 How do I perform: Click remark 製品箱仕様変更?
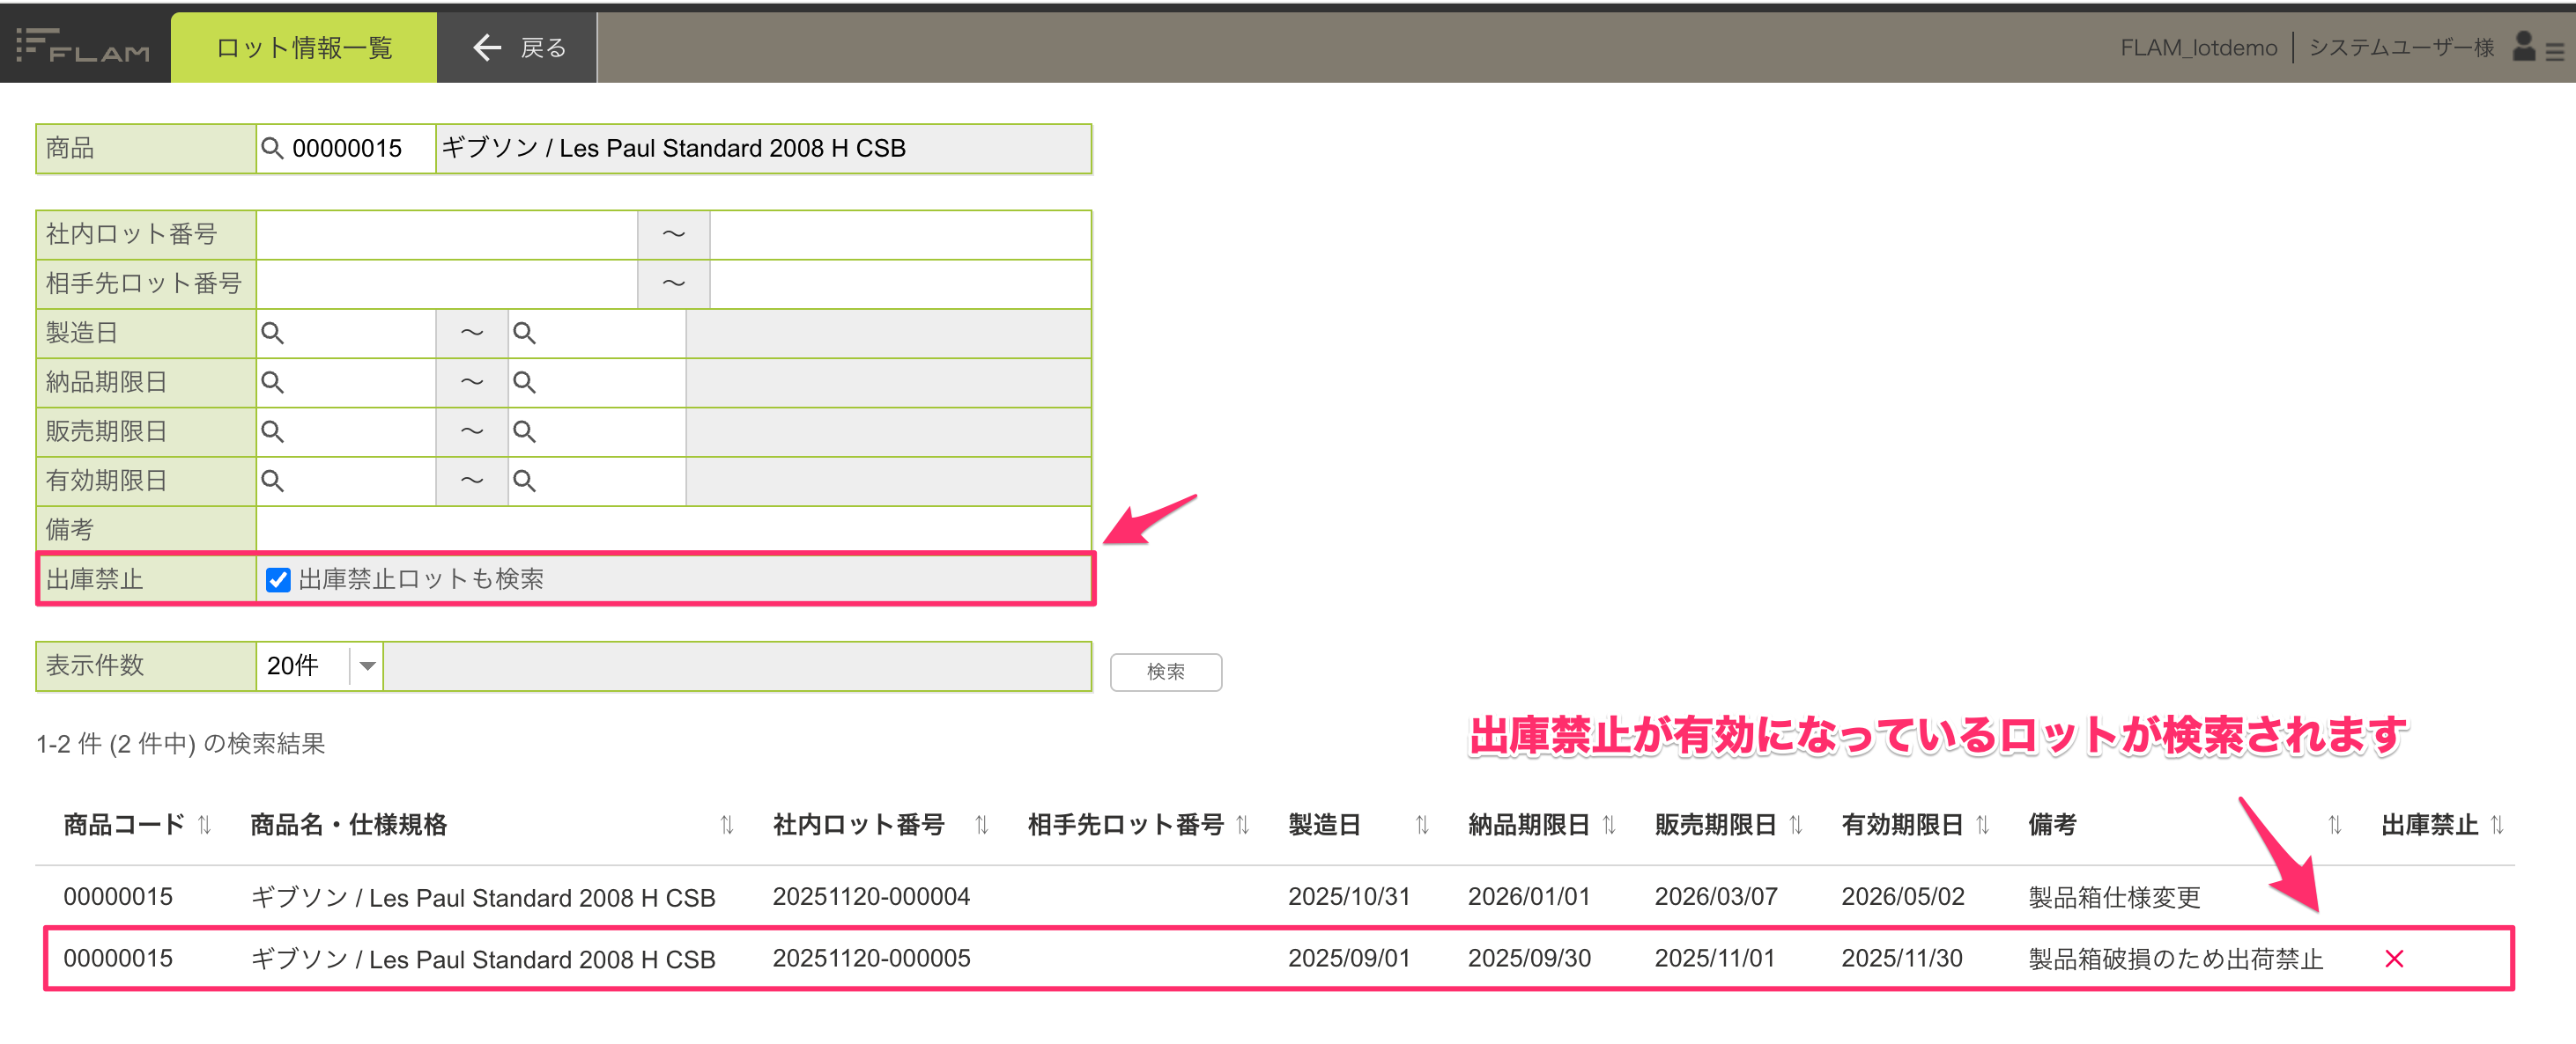tap(2114, 897)
